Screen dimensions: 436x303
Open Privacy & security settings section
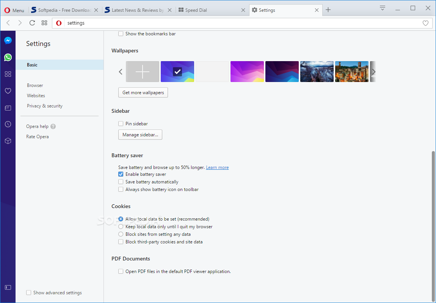pos(45,106)
